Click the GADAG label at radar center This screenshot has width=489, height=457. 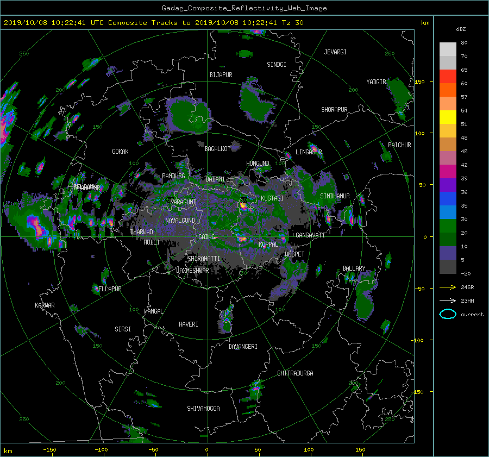point(207,237)
